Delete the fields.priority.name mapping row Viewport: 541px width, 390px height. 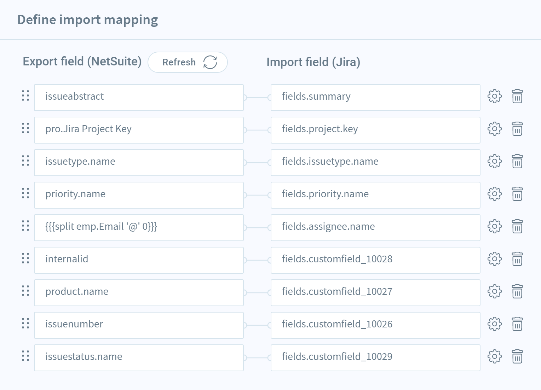[517, 194]
